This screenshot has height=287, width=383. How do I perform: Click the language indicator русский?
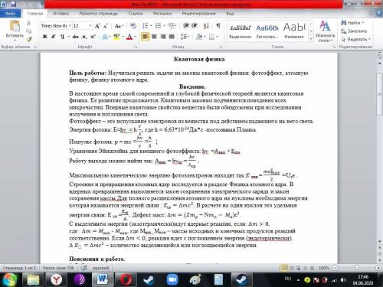coord(101,268)
